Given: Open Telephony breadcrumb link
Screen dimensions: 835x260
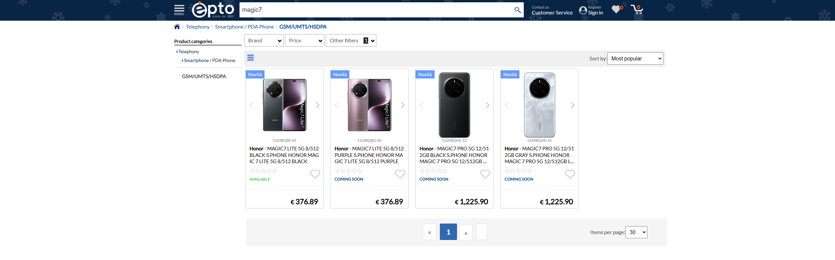Looking at the screenshot, I should point(198,27).
